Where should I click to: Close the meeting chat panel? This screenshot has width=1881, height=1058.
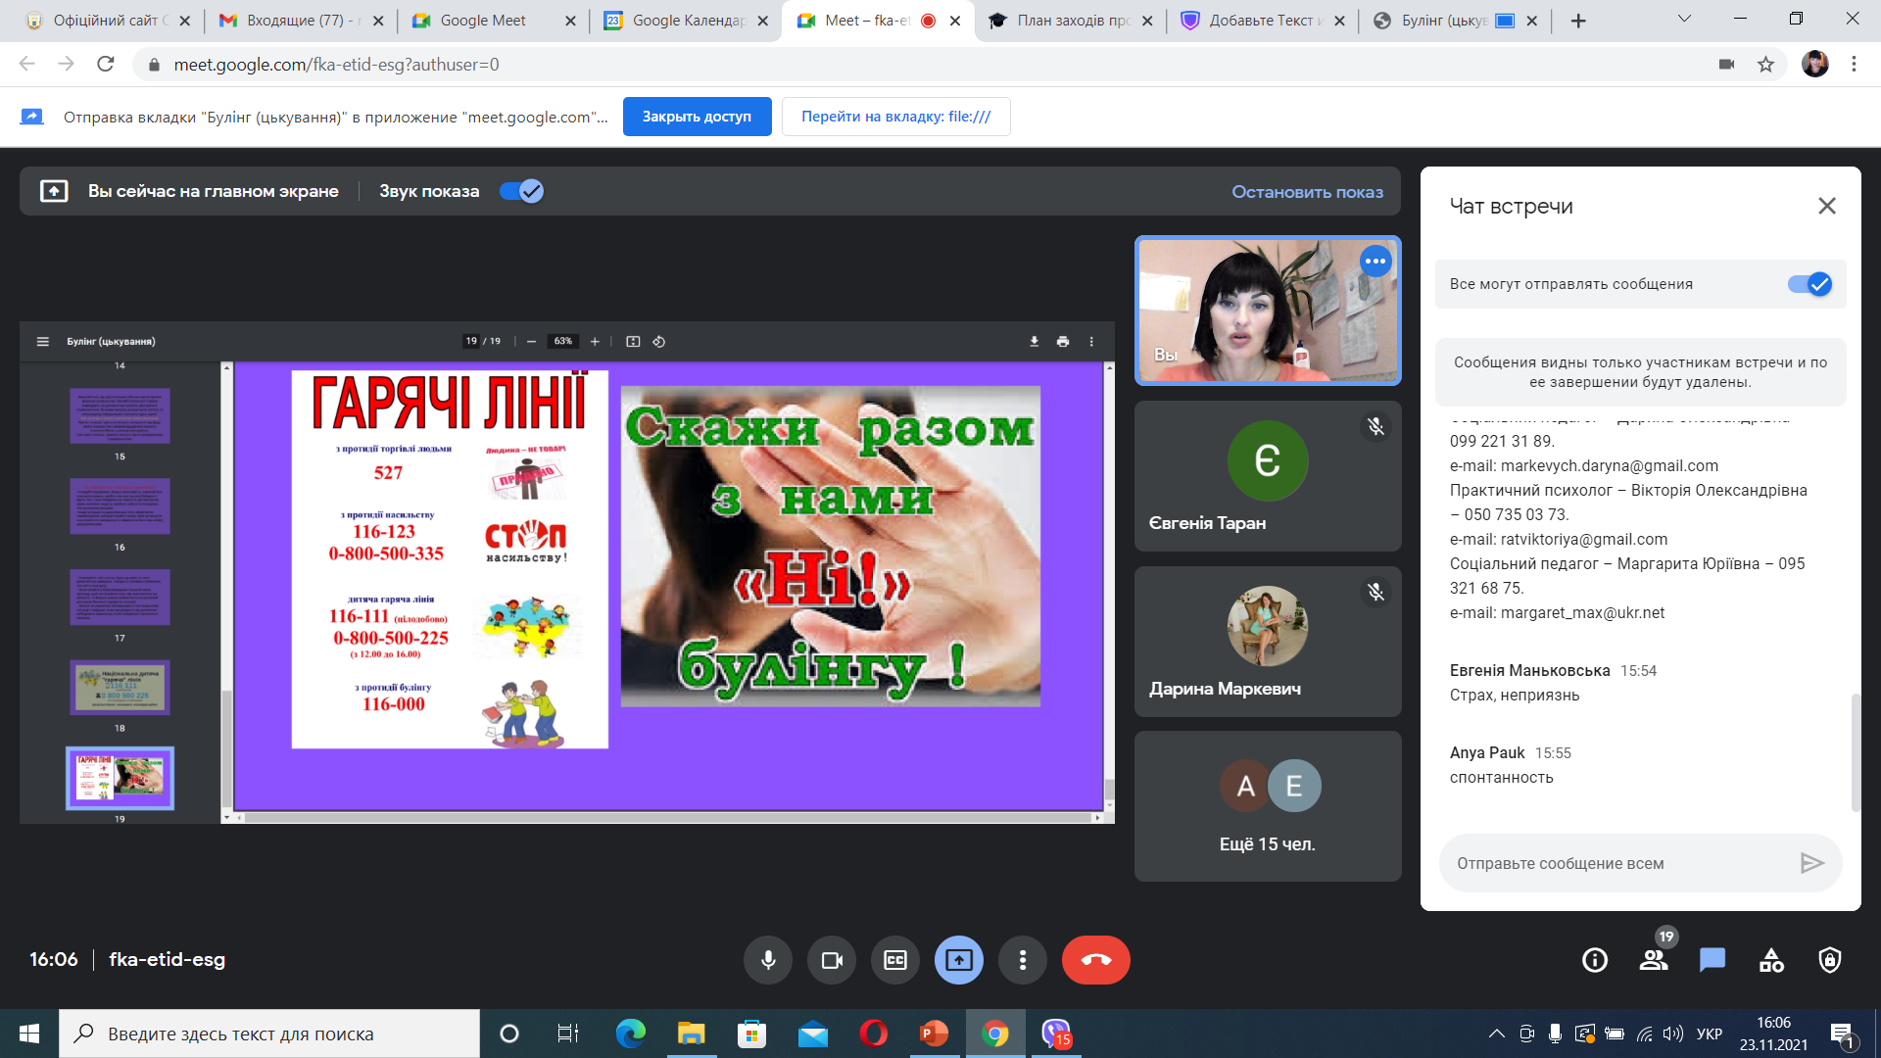[x=1827, y=206]
